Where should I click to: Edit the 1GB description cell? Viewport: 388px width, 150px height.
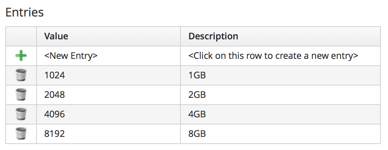[197, 75]
